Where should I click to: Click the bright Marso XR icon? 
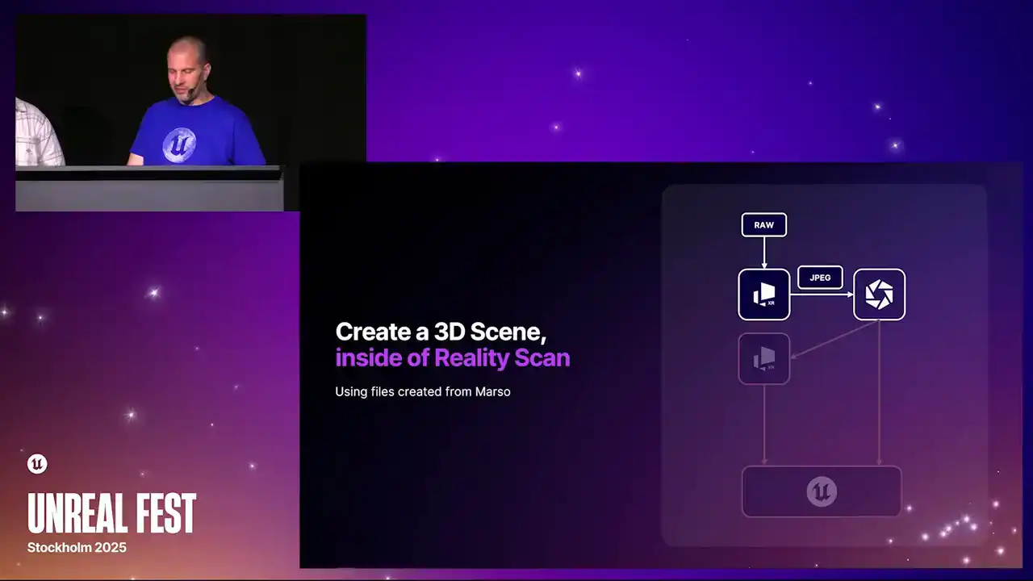point(763,295)
